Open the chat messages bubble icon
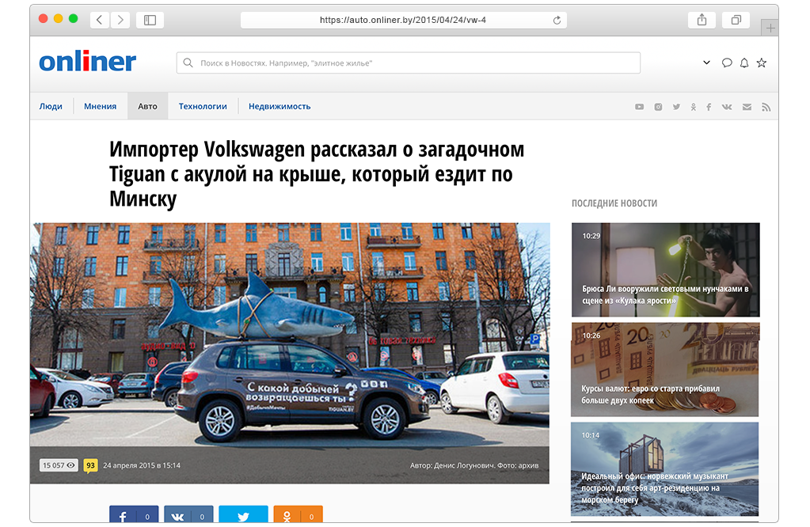Screen dimensions: 810x527 pyautogui.click(x=727, y=63)
